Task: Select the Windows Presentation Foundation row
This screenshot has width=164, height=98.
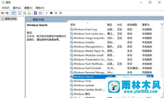Action: click(x=111, y=60)
